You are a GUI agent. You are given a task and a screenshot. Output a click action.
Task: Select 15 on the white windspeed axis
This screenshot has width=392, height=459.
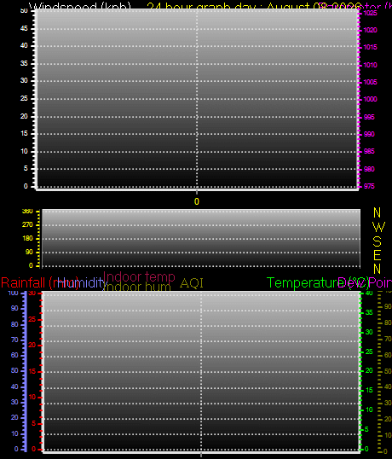[24, 133]
